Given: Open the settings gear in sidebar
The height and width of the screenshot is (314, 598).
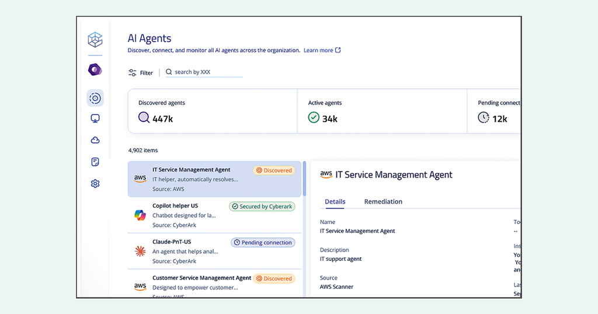Looking at the screenshot, I should [95, 184].
